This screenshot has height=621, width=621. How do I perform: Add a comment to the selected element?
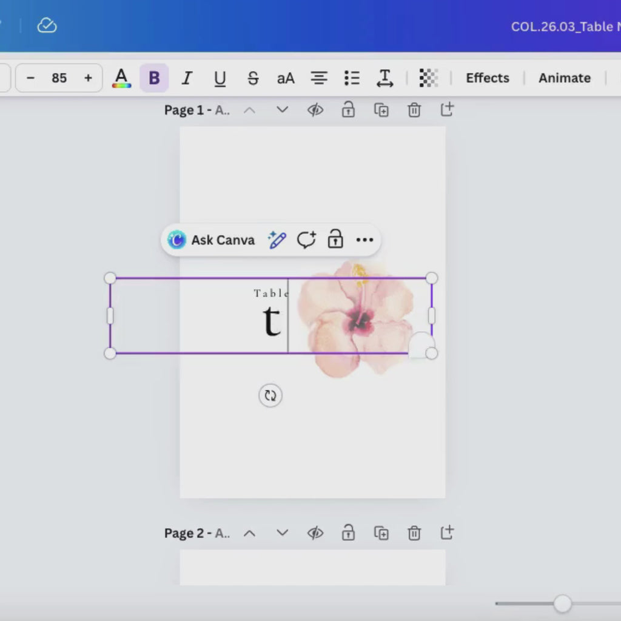pyautogui.click(x=306, y=239)
